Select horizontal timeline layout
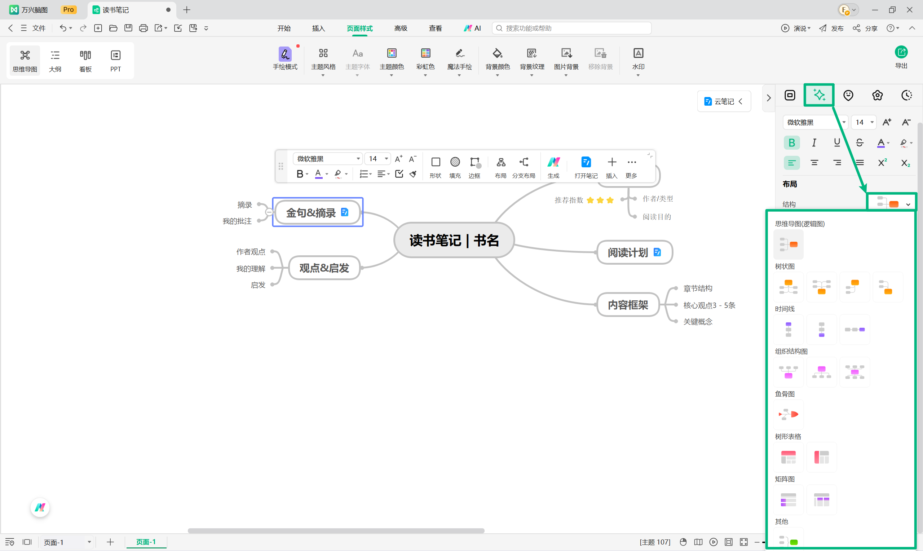Viewport: 923px width, 551px height. tap(854, 329)
